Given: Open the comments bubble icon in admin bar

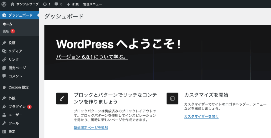Looking at the screenshot, I should point(56,4).
